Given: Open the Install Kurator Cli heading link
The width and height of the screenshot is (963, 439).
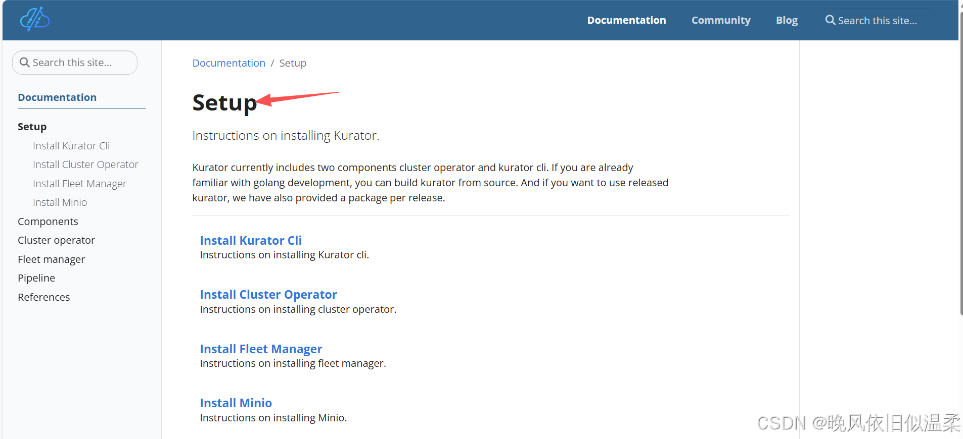Looking at the screenshot, I should (x=251, y=240).
